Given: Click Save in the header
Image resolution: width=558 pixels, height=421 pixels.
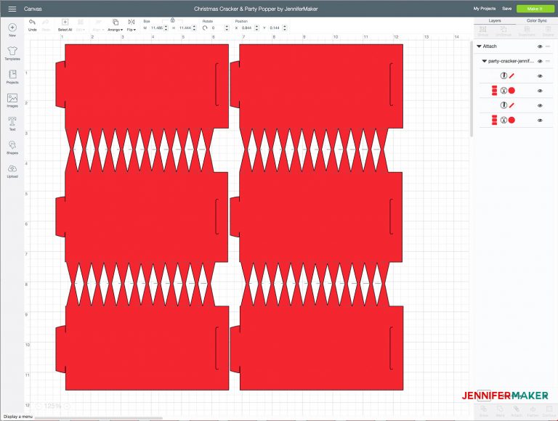Looking at the screenshot, I should pyautogui.click(x=506, y=9).
